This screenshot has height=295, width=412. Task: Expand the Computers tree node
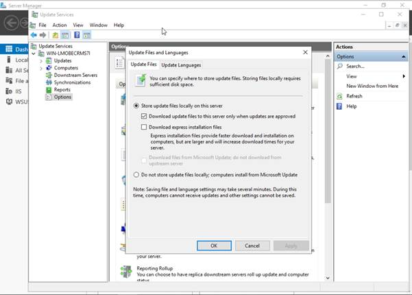(x=41, y=68)
